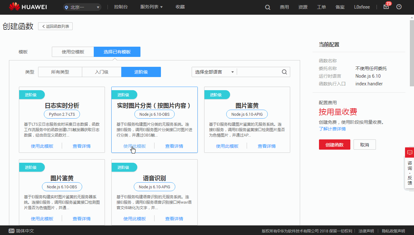Open the search icon in the top bar
The width and height of the screenshot is (414, 235).
tap(267, 7)
